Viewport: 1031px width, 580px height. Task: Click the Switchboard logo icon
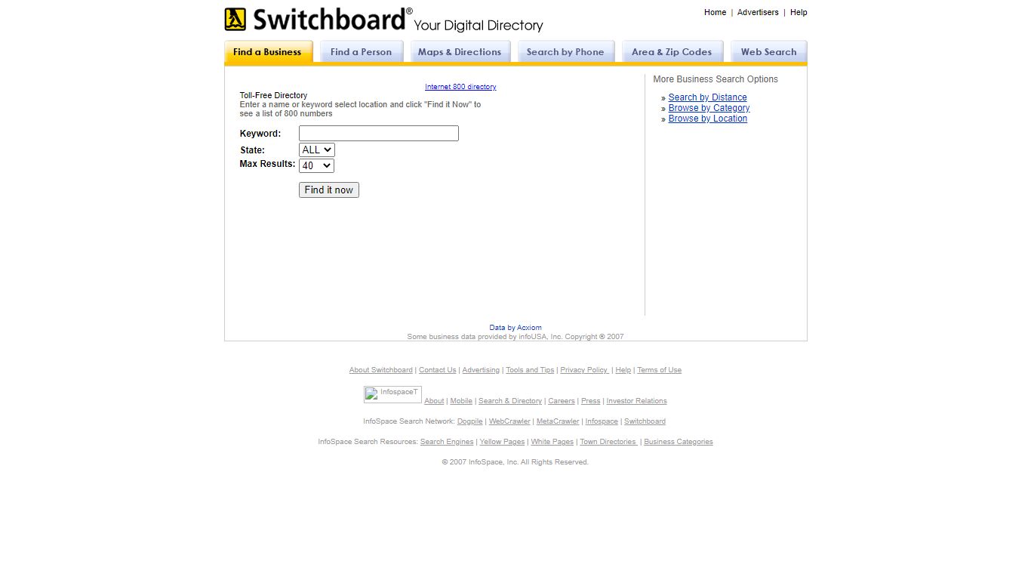click(x=235, y=19)
